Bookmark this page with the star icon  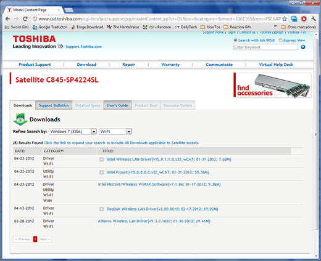[285, 19]
